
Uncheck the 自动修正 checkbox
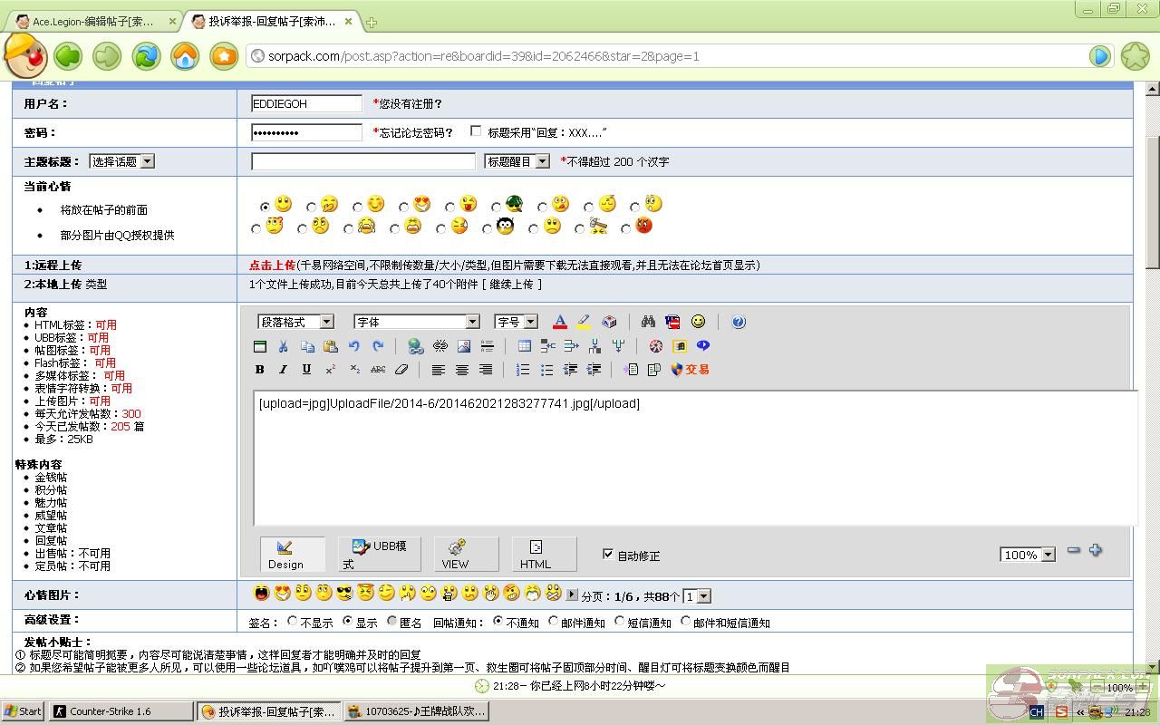coord(608,555)
